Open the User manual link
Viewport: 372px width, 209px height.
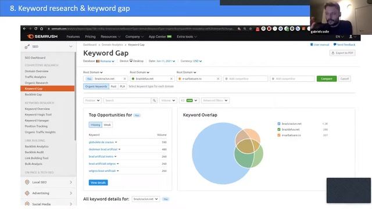point(320,45)
